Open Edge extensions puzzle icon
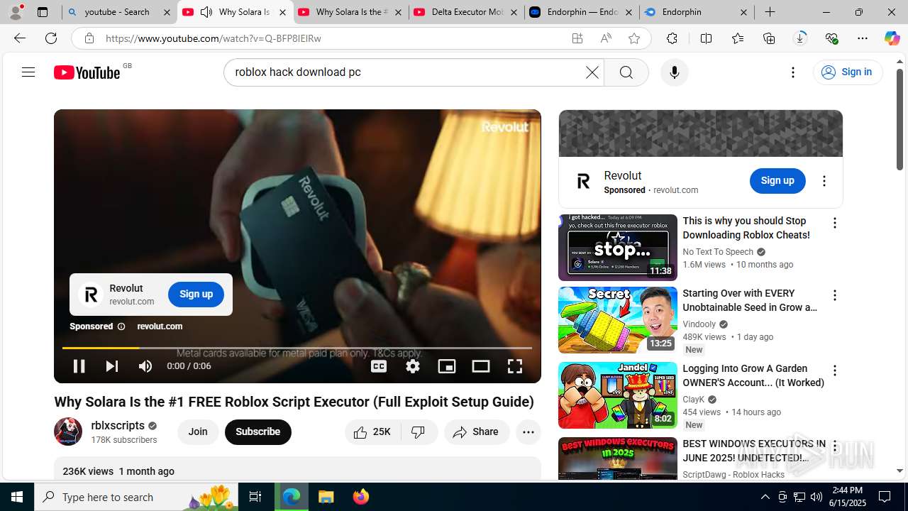908x511 pixels. pyautogui.click(x=672, y=38)
